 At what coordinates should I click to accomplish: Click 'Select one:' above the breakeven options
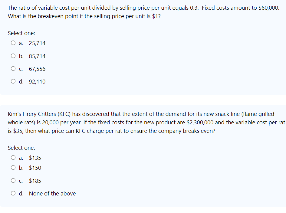(x=21, y=33)
